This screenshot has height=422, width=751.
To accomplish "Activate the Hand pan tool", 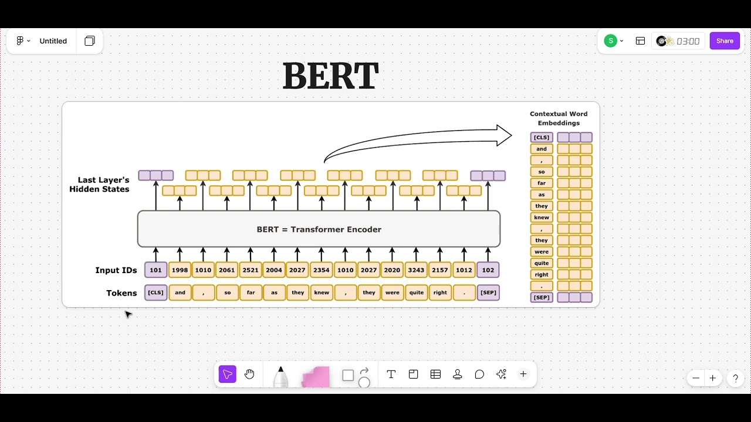I will click(249, 375).
